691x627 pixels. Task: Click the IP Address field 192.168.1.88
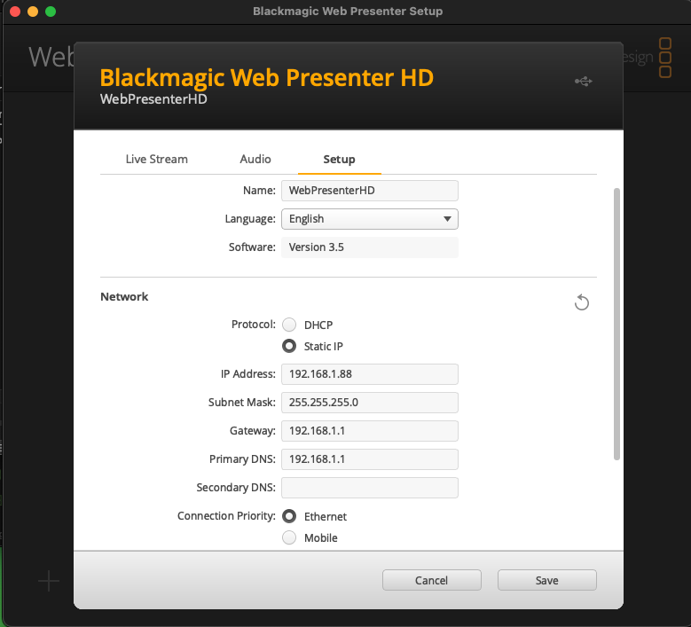pos(370,374)
